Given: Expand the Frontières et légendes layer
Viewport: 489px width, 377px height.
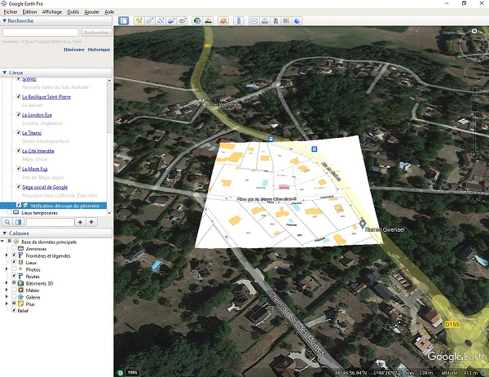Looking at the screenshot, I should 7,255.
